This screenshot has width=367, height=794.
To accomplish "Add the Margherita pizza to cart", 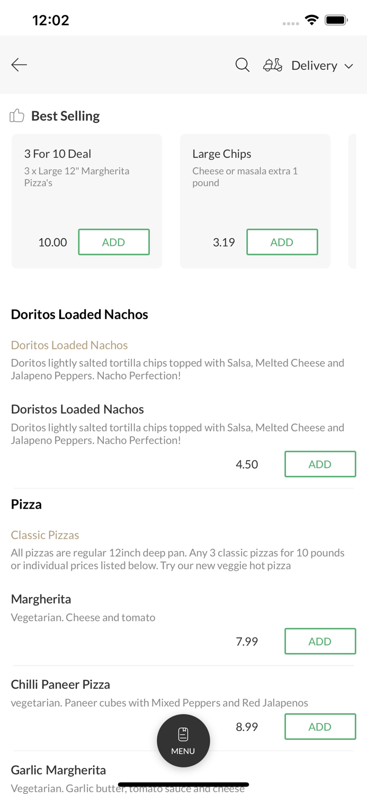I will pyautogui.click(x=320, y=641).
